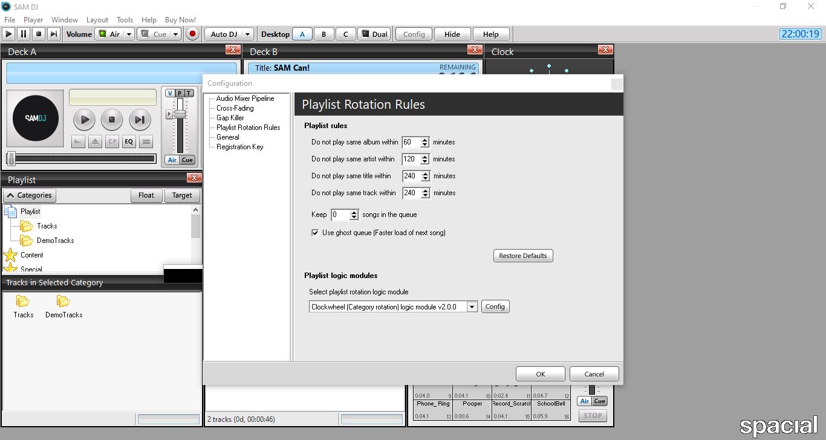Viewport: 826px width, 440px height.
Task: Close the Playlist panel
Action: pos(194,178)
